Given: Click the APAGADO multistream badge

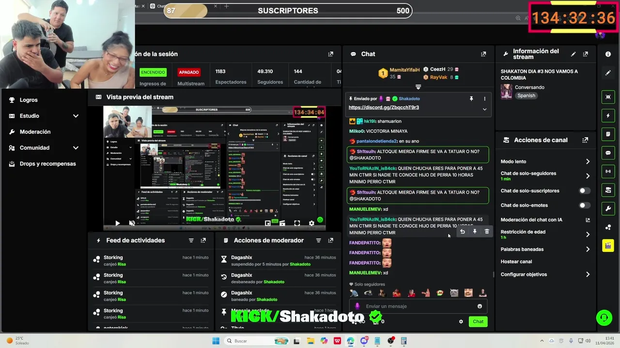Looking at the screenshot, I should click(x=189, y=72).
